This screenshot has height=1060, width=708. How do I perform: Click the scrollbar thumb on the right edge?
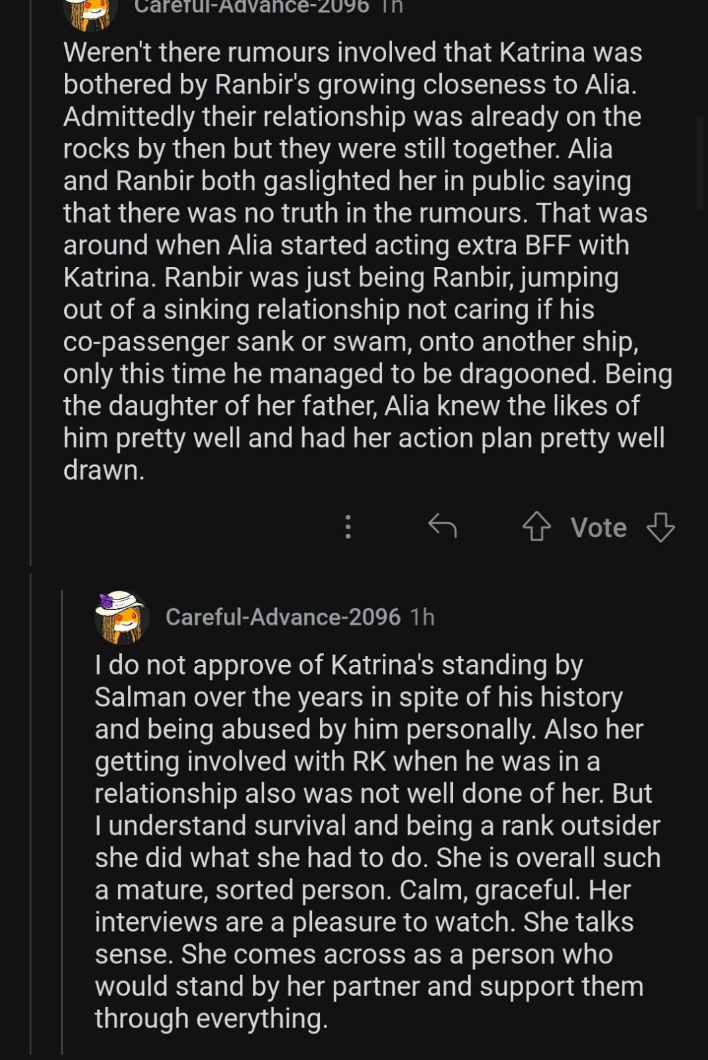(x=701, y=162)
